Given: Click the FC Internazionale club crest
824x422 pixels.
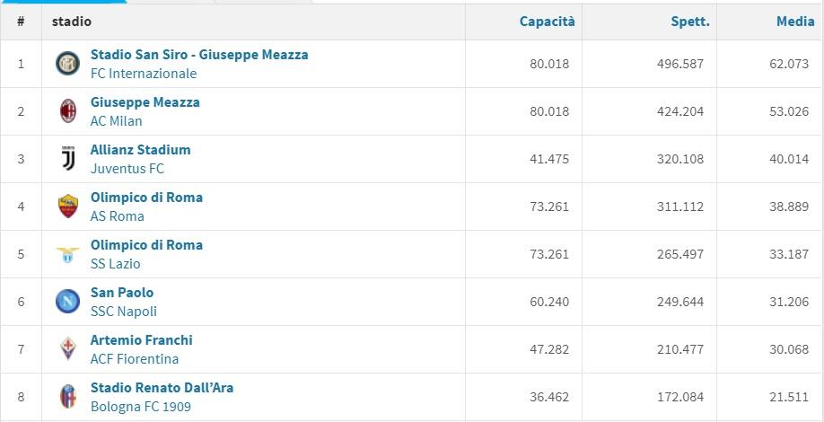Looking at the screenshot, I should pyautogui.click(x=68, y=64).
